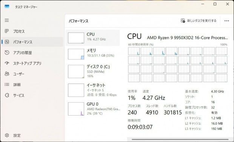The width and height of the screenshot is (234, 142).
Task: Click the SSD (NVMe) disk type text
Action: point(95,72)
